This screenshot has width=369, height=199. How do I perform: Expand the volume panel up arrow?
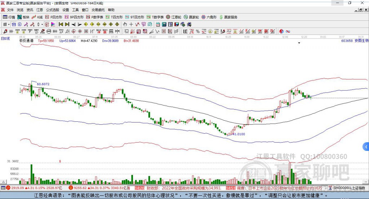pyautogui.click(x=3, y=182)
